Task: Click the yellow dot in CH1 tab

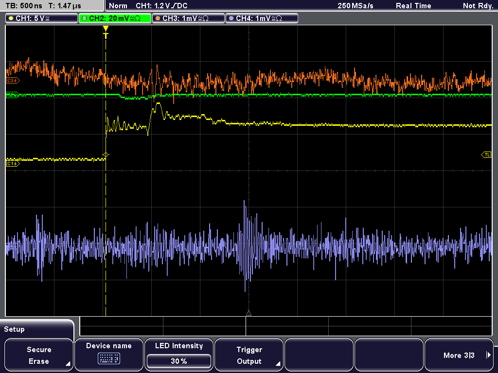Action: coord(11,18)
